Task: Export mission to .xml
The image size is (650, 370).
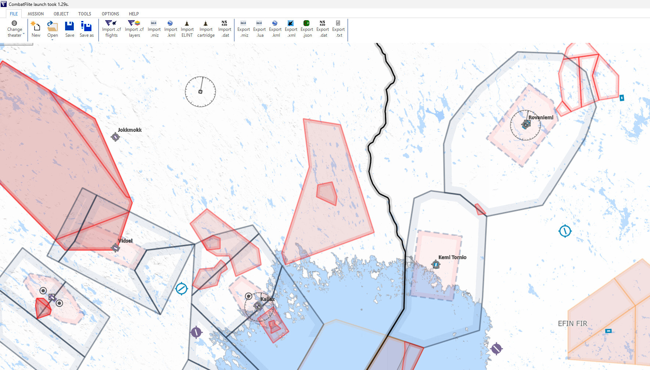Action: pyautogui.click(x=291, y=29)
